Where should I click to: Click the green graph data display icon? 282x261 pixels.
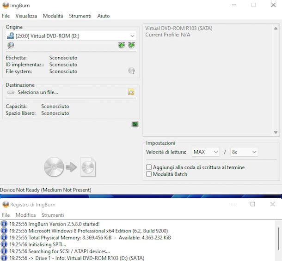coord(135,125)
